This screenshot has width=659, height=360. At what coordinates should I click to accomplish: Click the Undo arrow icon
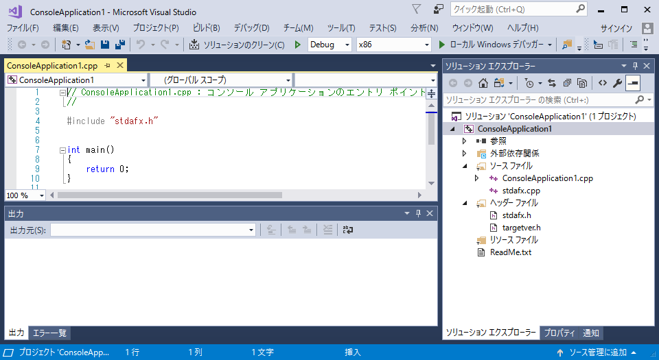click(x=141, y=45)
